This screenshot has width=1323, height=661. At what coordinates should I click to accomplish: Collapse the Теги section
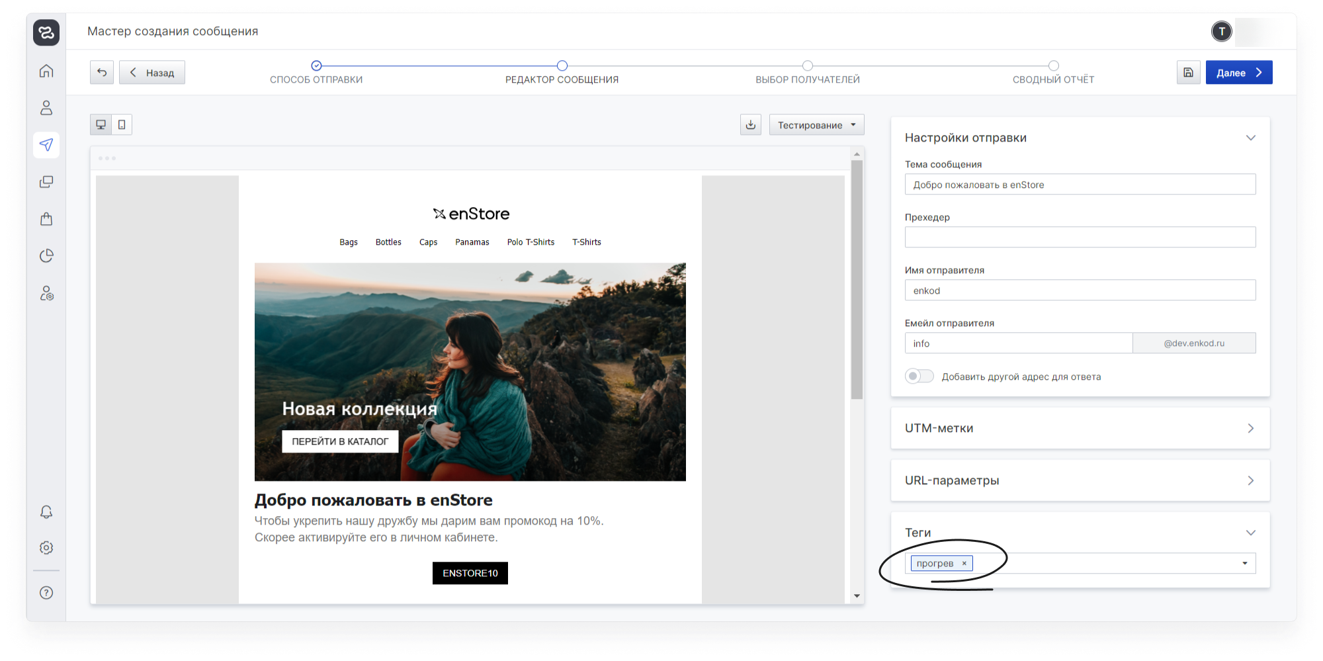click(x=1251, y=533)
